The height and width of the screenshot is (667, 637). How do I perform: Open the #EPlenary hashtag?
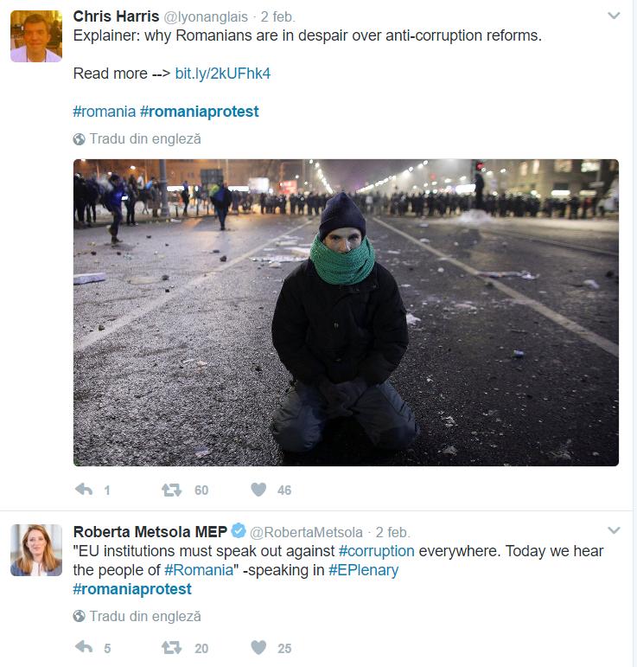[364, 570]
